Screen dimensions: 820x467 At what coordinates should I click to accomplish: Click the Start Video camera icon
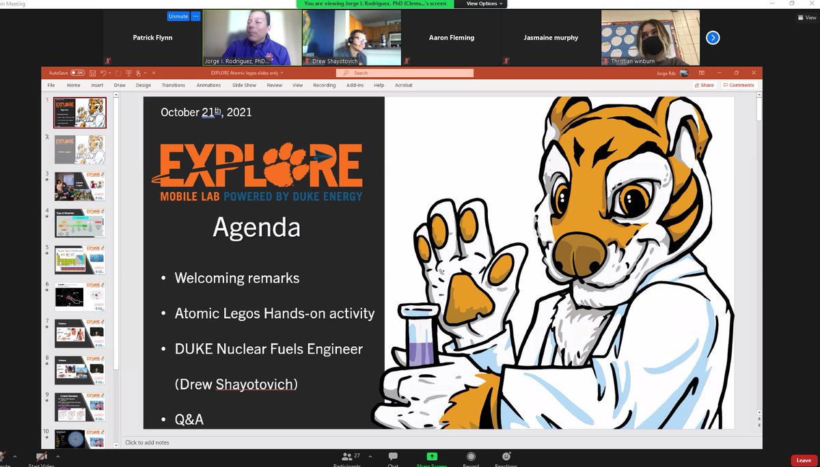(x=42, y=457)
